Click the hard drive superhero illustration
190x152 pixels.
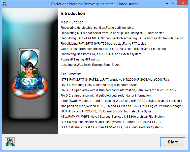[29, 73]
